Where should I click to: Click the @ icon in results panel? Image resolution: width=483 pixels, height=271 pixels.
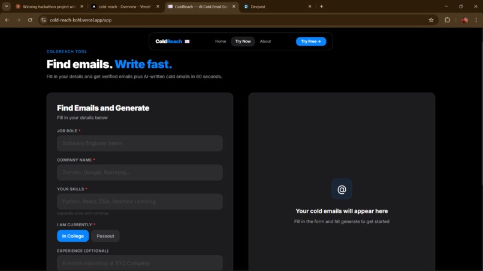(342, 189)
